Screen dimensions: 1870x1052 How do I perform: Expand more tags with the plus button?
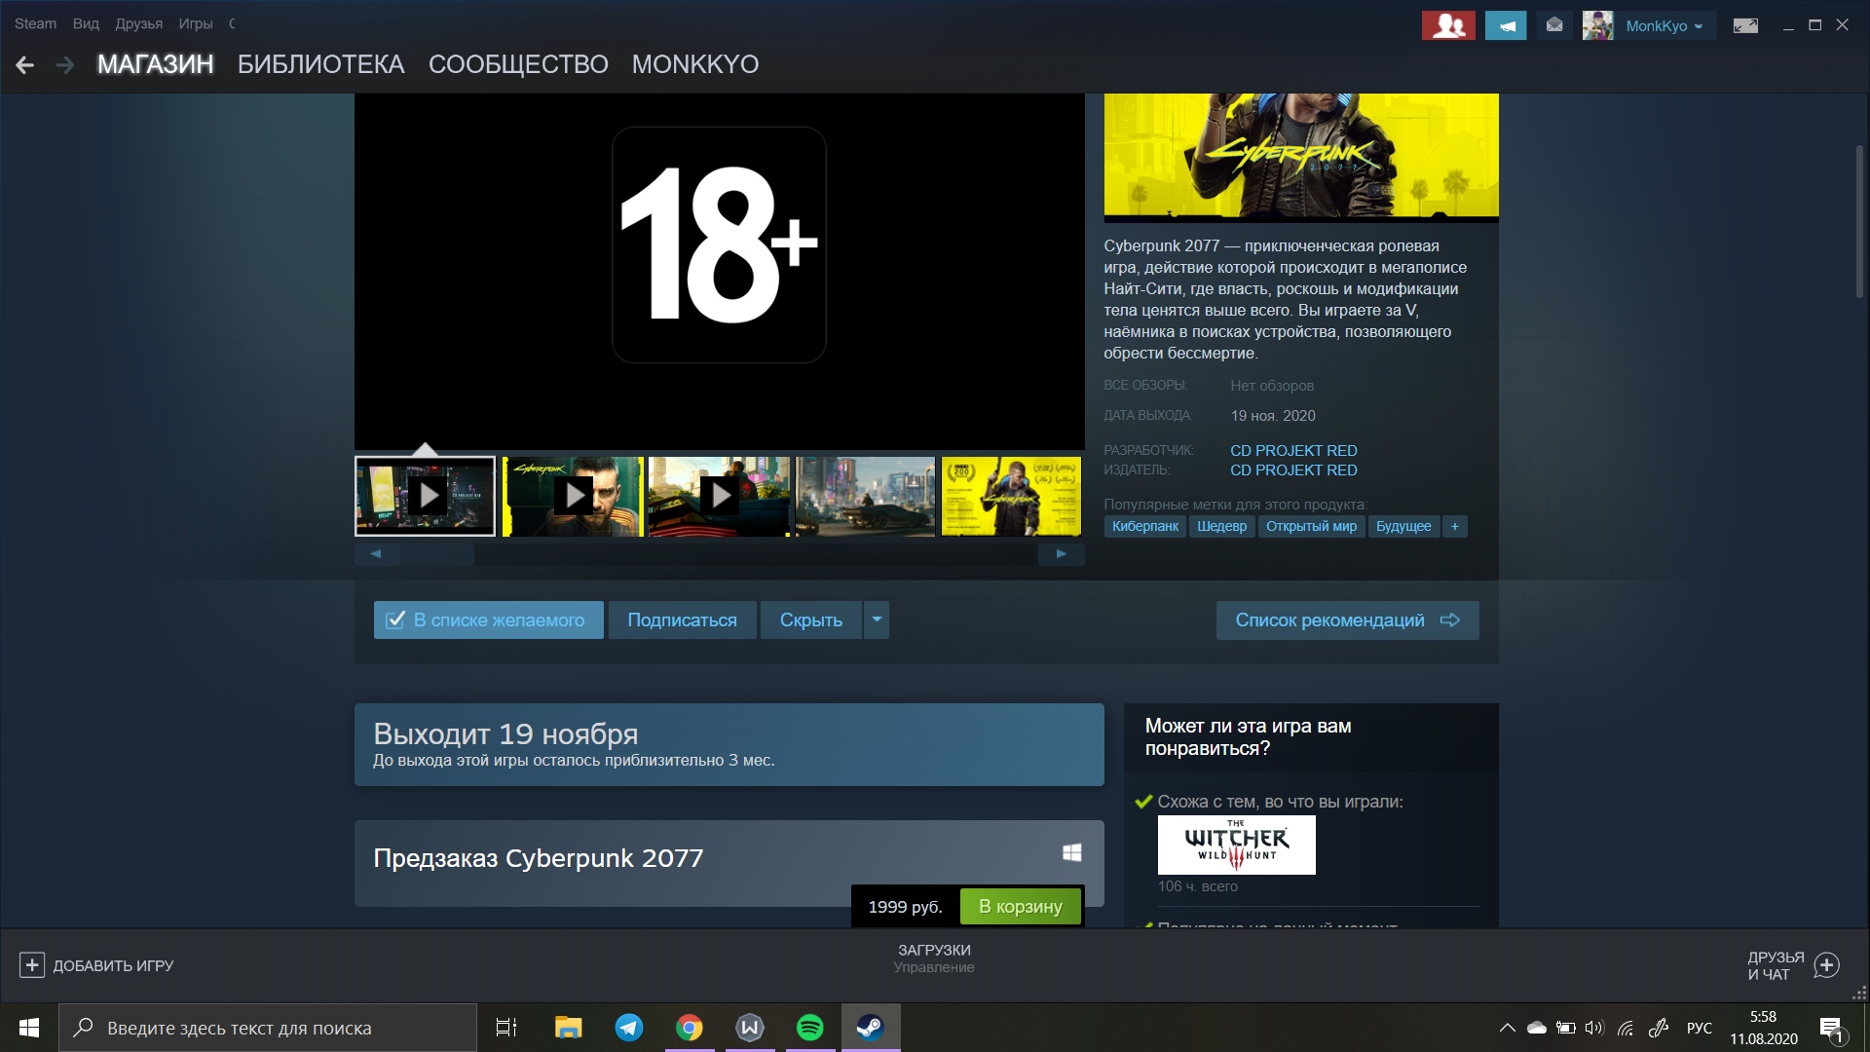[x=1455, y=526]
